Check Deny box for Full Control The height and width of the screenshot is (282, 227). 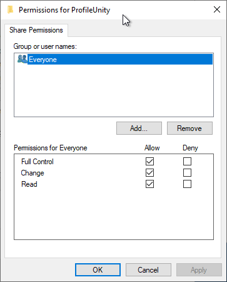coord(187,161)
